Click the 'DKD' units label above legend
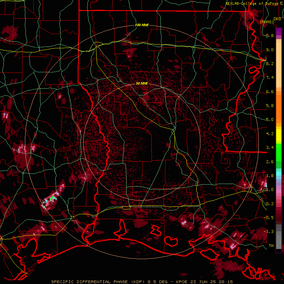Viewport: 284px width, 284px height. (x=277, y=19)
